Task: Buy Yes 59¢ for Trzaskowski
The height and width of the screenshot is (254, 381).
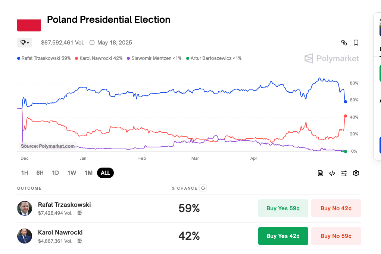Action: pos(283,208)
